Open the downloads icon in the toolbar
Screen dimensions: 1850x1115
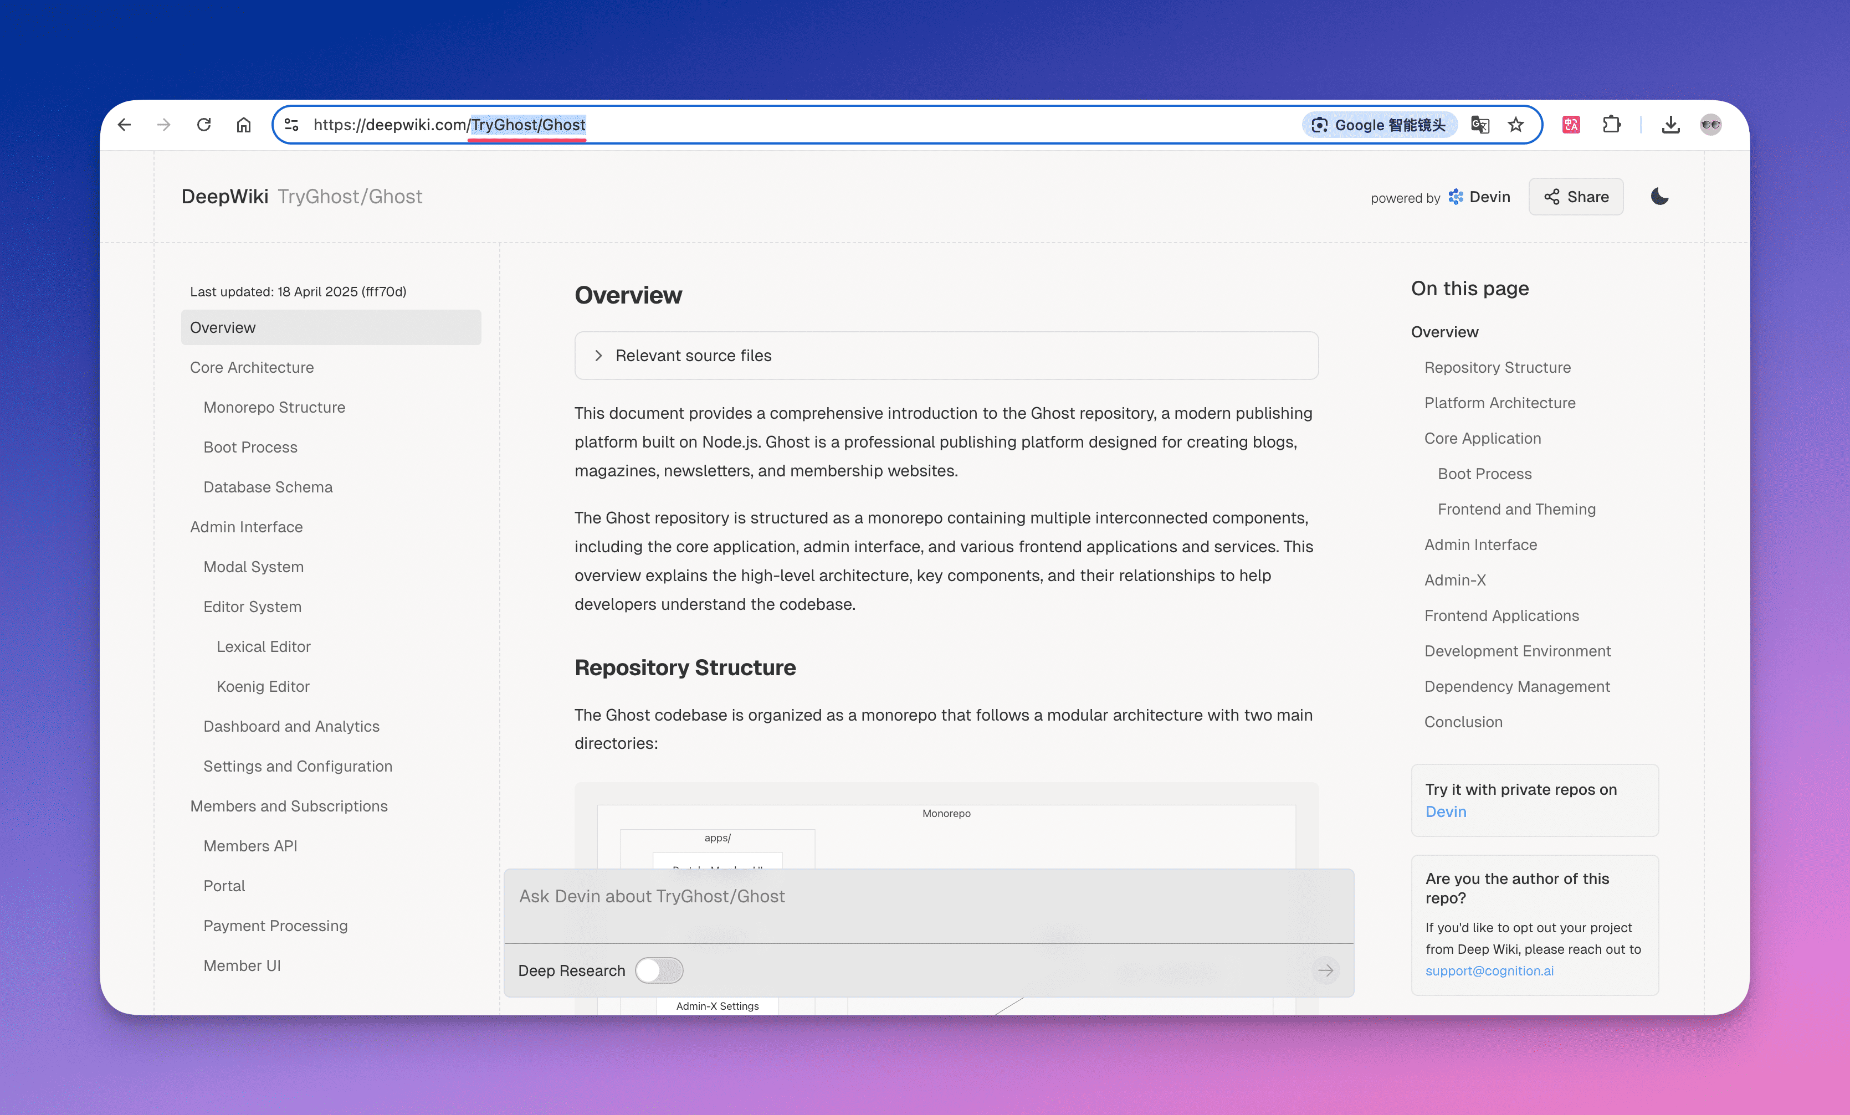click(x=1670, y=125)
